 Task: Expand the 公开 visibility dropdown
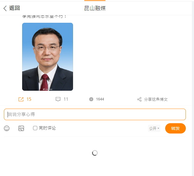(x=154, y=128)
